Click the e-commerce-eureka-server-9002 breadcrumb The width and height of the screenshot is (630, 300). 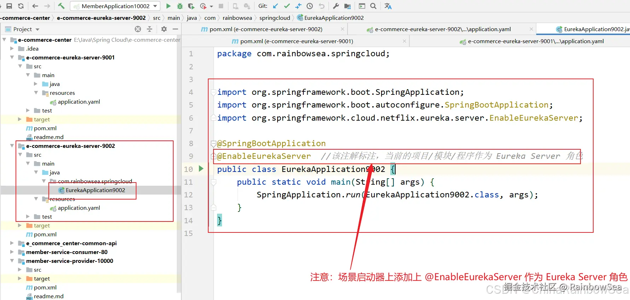pos(101,18)
